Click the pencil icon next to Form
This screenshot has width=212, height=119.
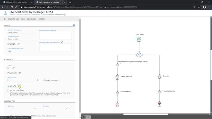click(x=14, y=68)
